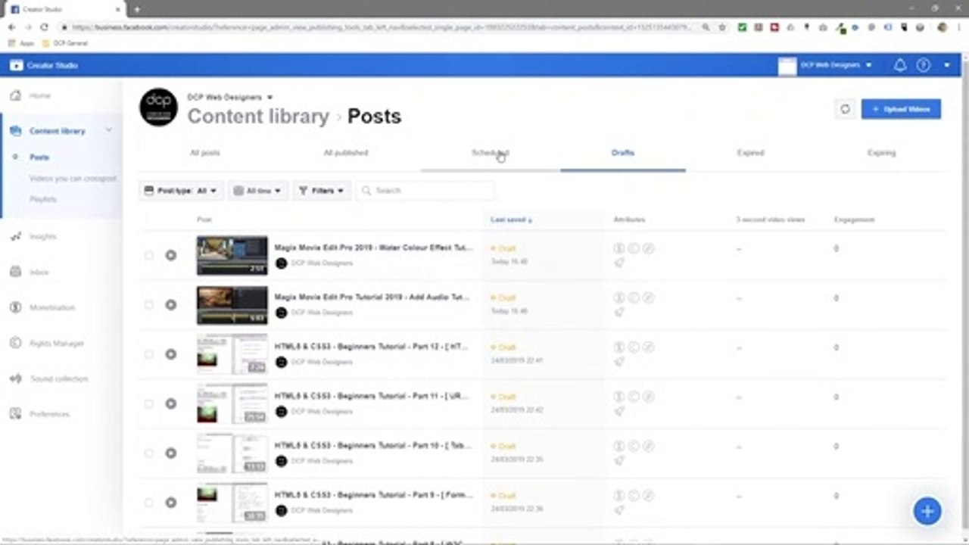969x545 pixels.
Task: Switch to the Expired tab
Action: point(750,153)
